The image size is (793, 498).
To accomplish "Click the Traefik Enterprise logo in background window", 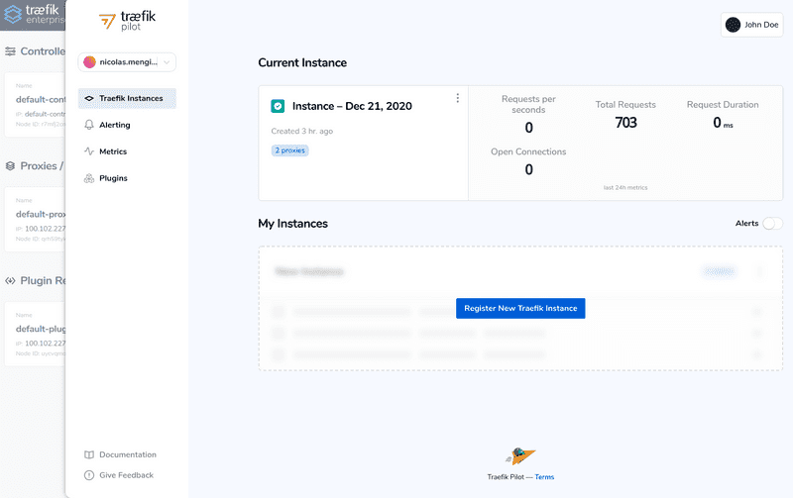I will (x=33, y=14).
